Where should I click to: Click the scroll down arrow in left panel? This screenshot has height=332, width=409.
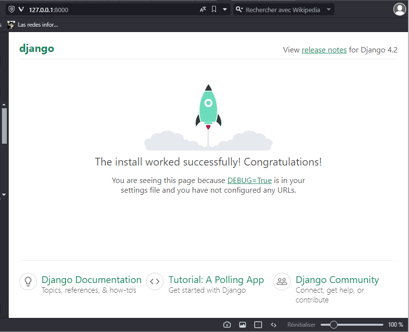(4, 195)
